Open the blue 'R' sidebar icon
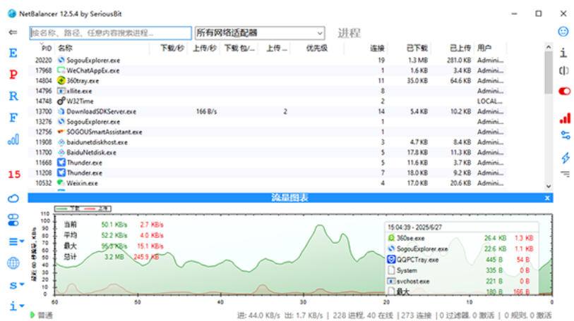Image resolution: width=574 pixels, height=321 pixels. pyautogui.click(x=13, y=96)
